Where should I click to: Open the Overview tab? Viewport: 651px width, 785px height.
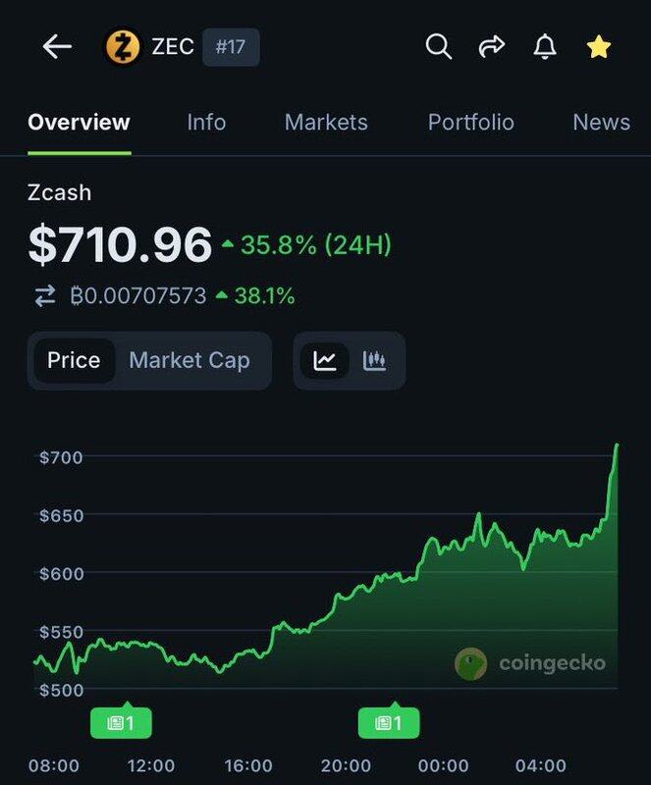[79, 123]
